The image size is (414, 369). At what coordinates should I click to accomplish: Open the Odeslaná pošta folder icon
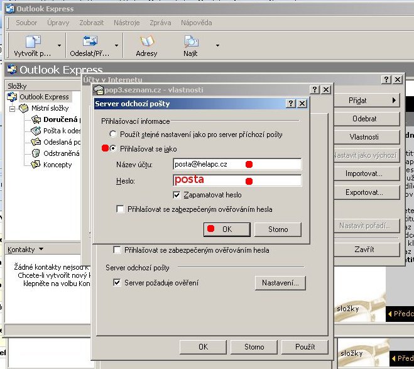click(x=36, y=142)
